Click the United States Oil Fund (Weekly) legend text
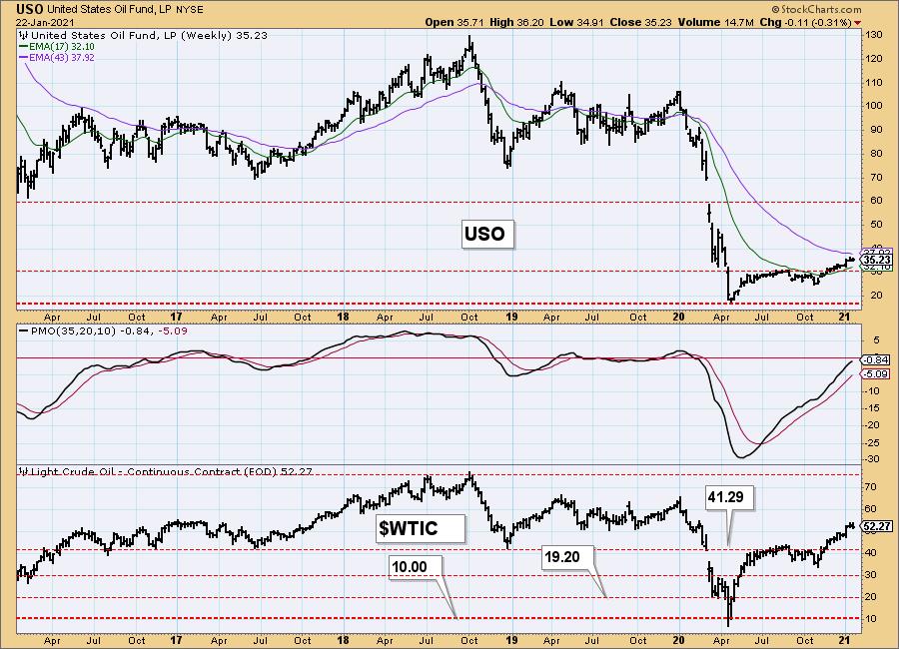The image size is (899, 649). 149,36
